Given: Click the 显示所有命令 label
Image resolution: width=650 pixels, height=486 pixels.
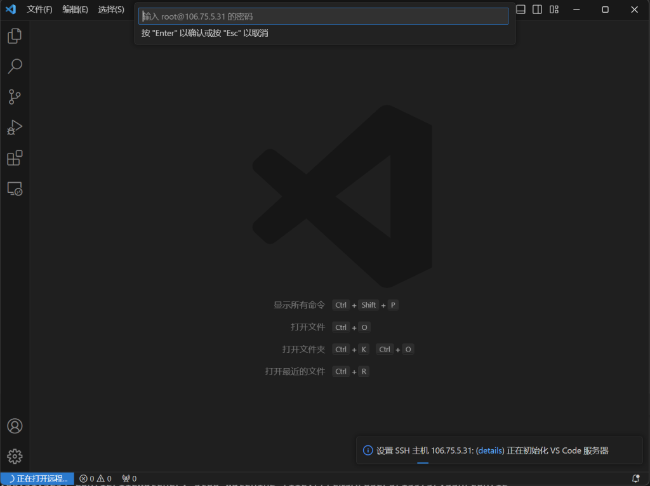Looking at the screenshot, I should (300, 305).
